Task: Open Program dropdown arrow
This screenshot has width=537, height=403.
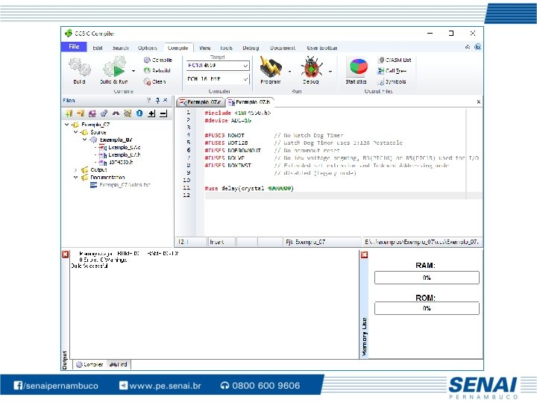Action: [289, 72]
